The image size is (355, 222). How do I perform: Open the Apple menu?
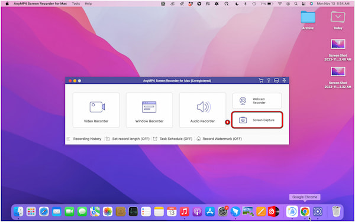(7, 4)
